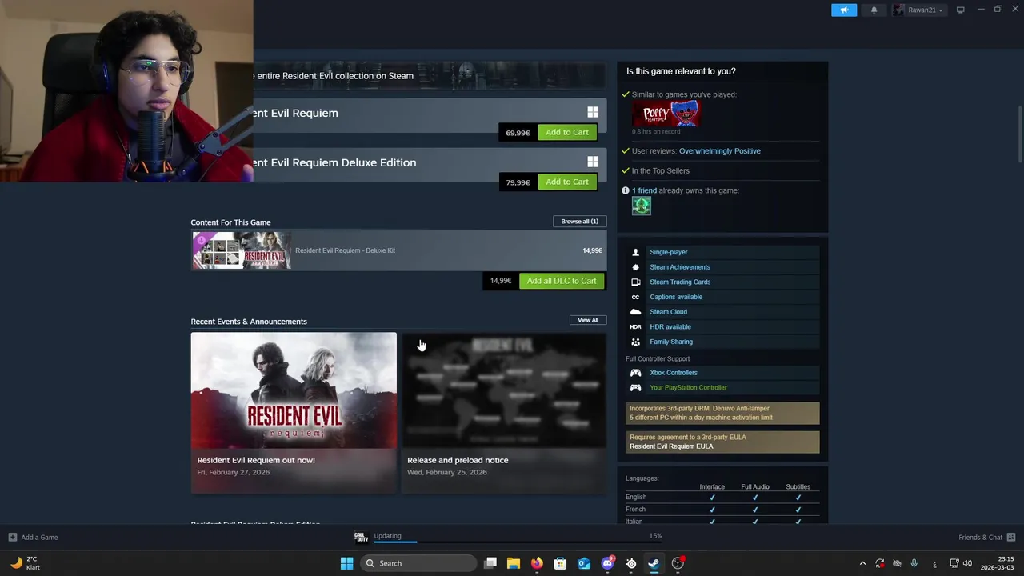Click the Windows taskbar Search box
Viewport: 1024px width, 576px height.
[418, 563]
